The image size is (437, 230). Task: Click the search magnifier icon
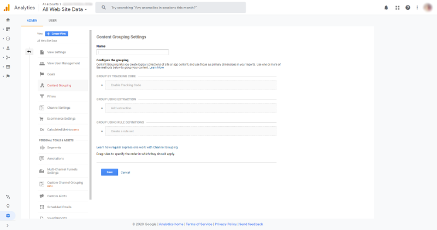click(x=104, y=8)
